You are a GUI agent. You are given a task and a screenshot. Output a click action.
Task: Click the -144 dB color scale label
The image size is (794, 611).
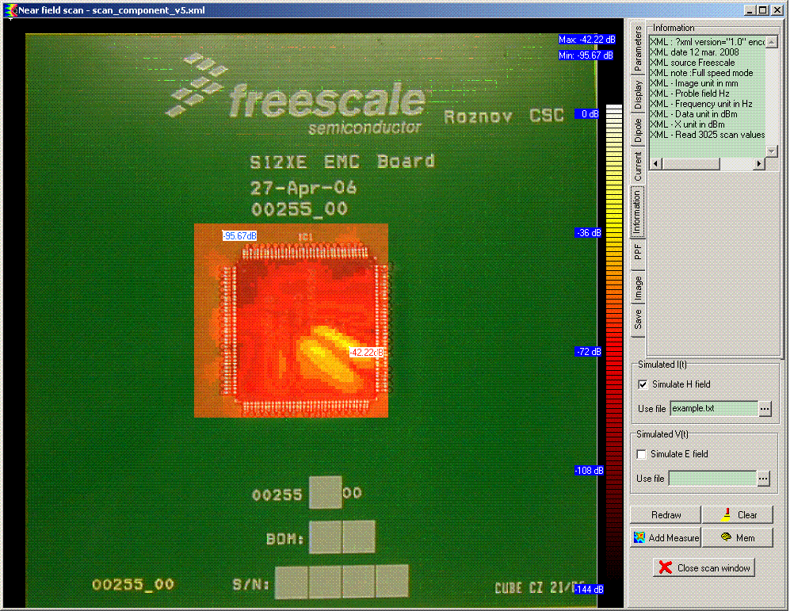[x=589, y=590]
